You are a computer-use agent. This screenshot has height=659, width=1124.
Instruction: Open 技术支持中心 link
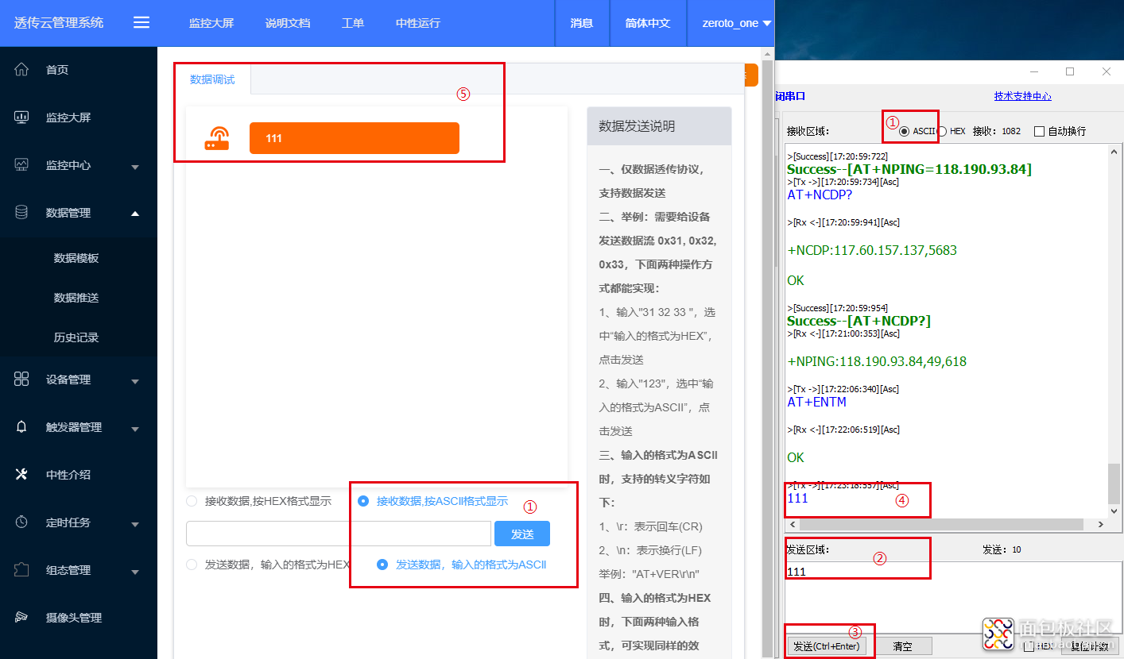pos(1022,96)
